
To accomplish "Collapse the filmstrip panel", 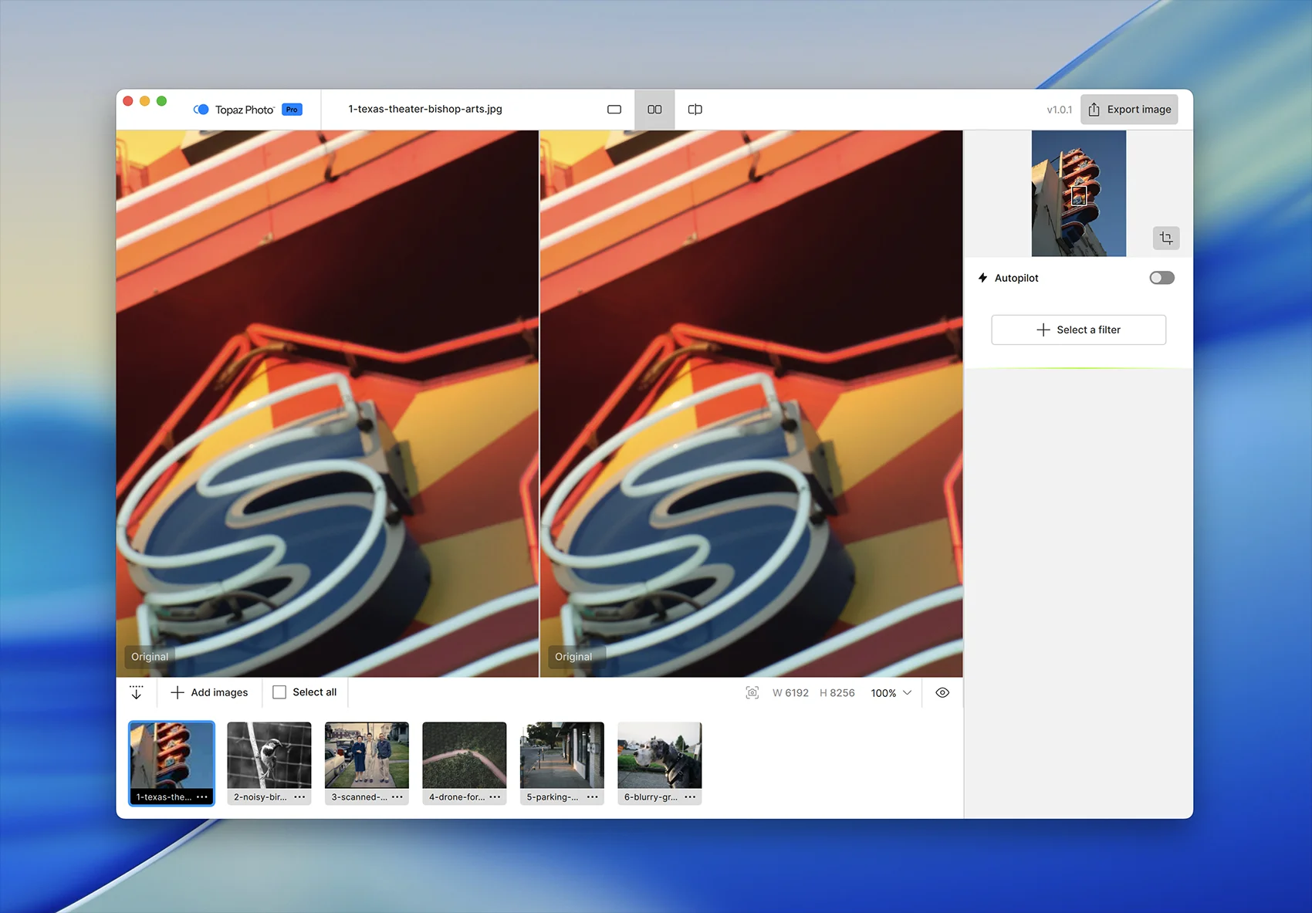I will (137, 692).
